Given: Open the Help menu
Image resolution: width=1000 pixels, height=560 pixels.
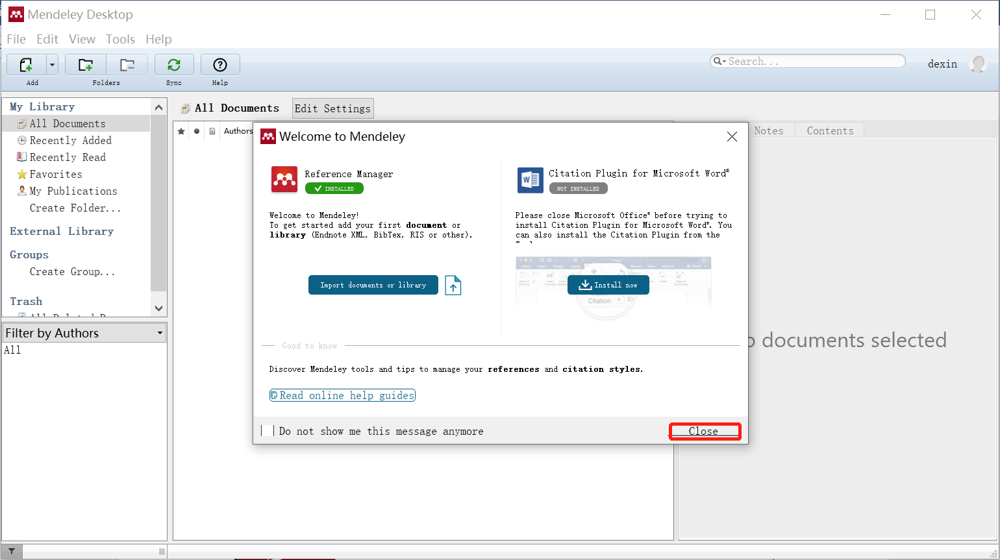Looking at the screenshot, I should [x=158, y=39].
